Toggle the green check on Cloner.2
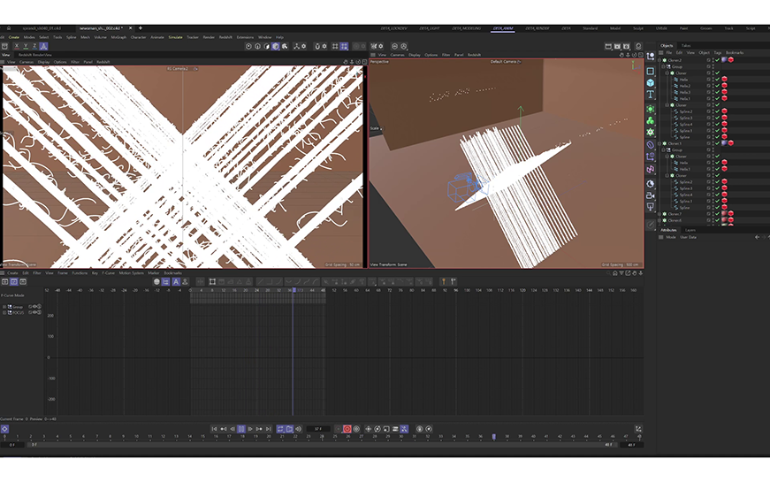 click(717, 60)
